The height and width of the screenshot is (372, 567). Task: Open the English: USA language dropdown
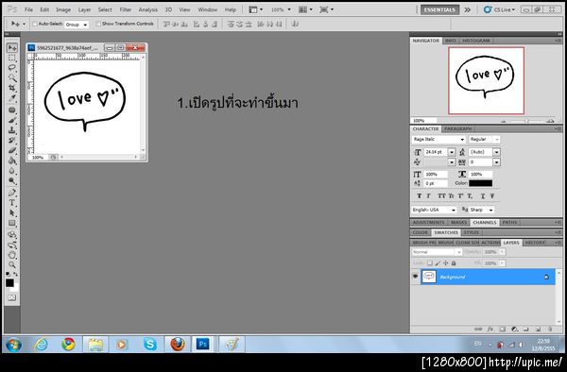434,210
